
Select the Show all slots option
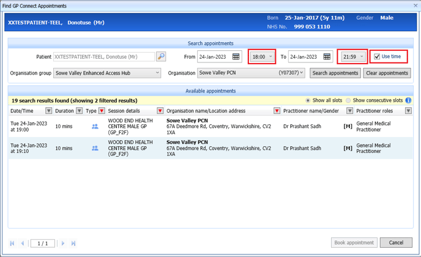click(308, 100)
